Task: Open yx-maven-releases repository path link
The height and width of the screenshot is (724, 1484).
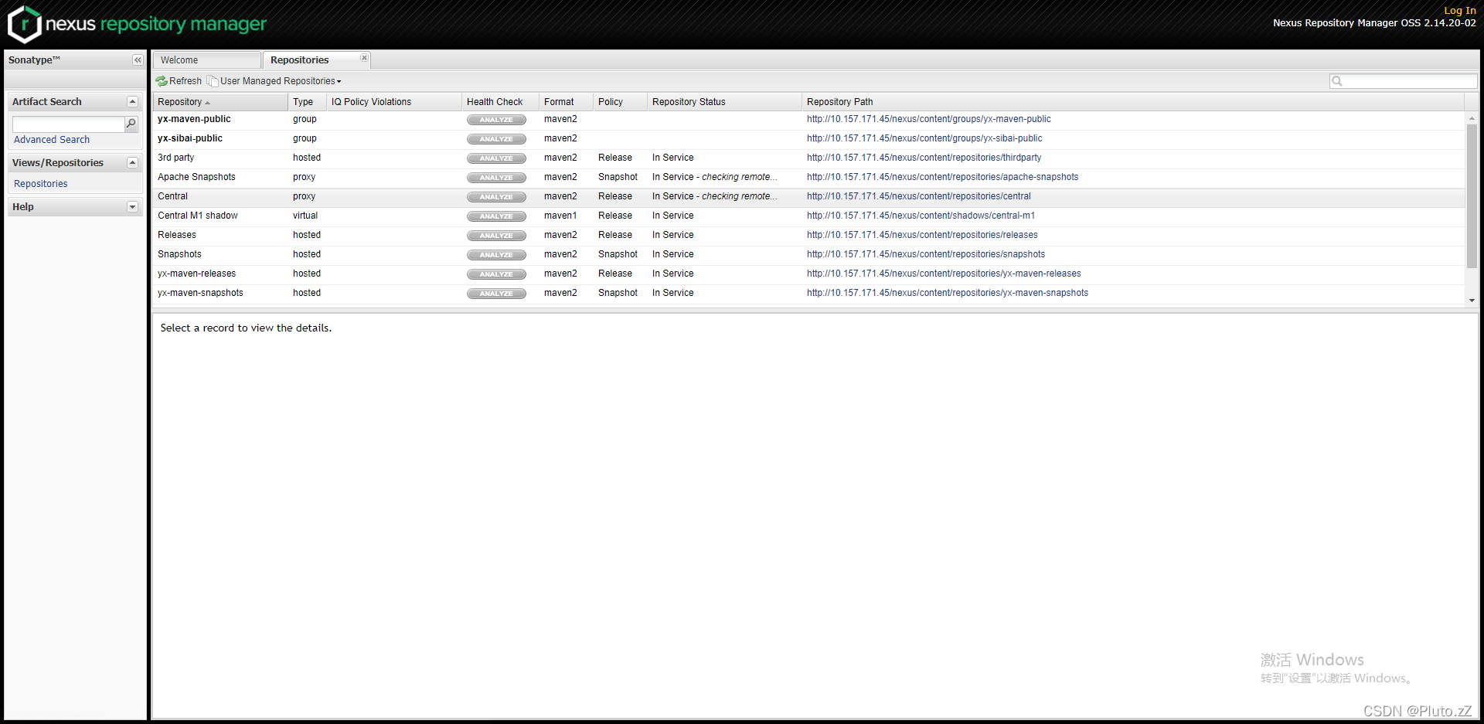Action: [944, 274]
